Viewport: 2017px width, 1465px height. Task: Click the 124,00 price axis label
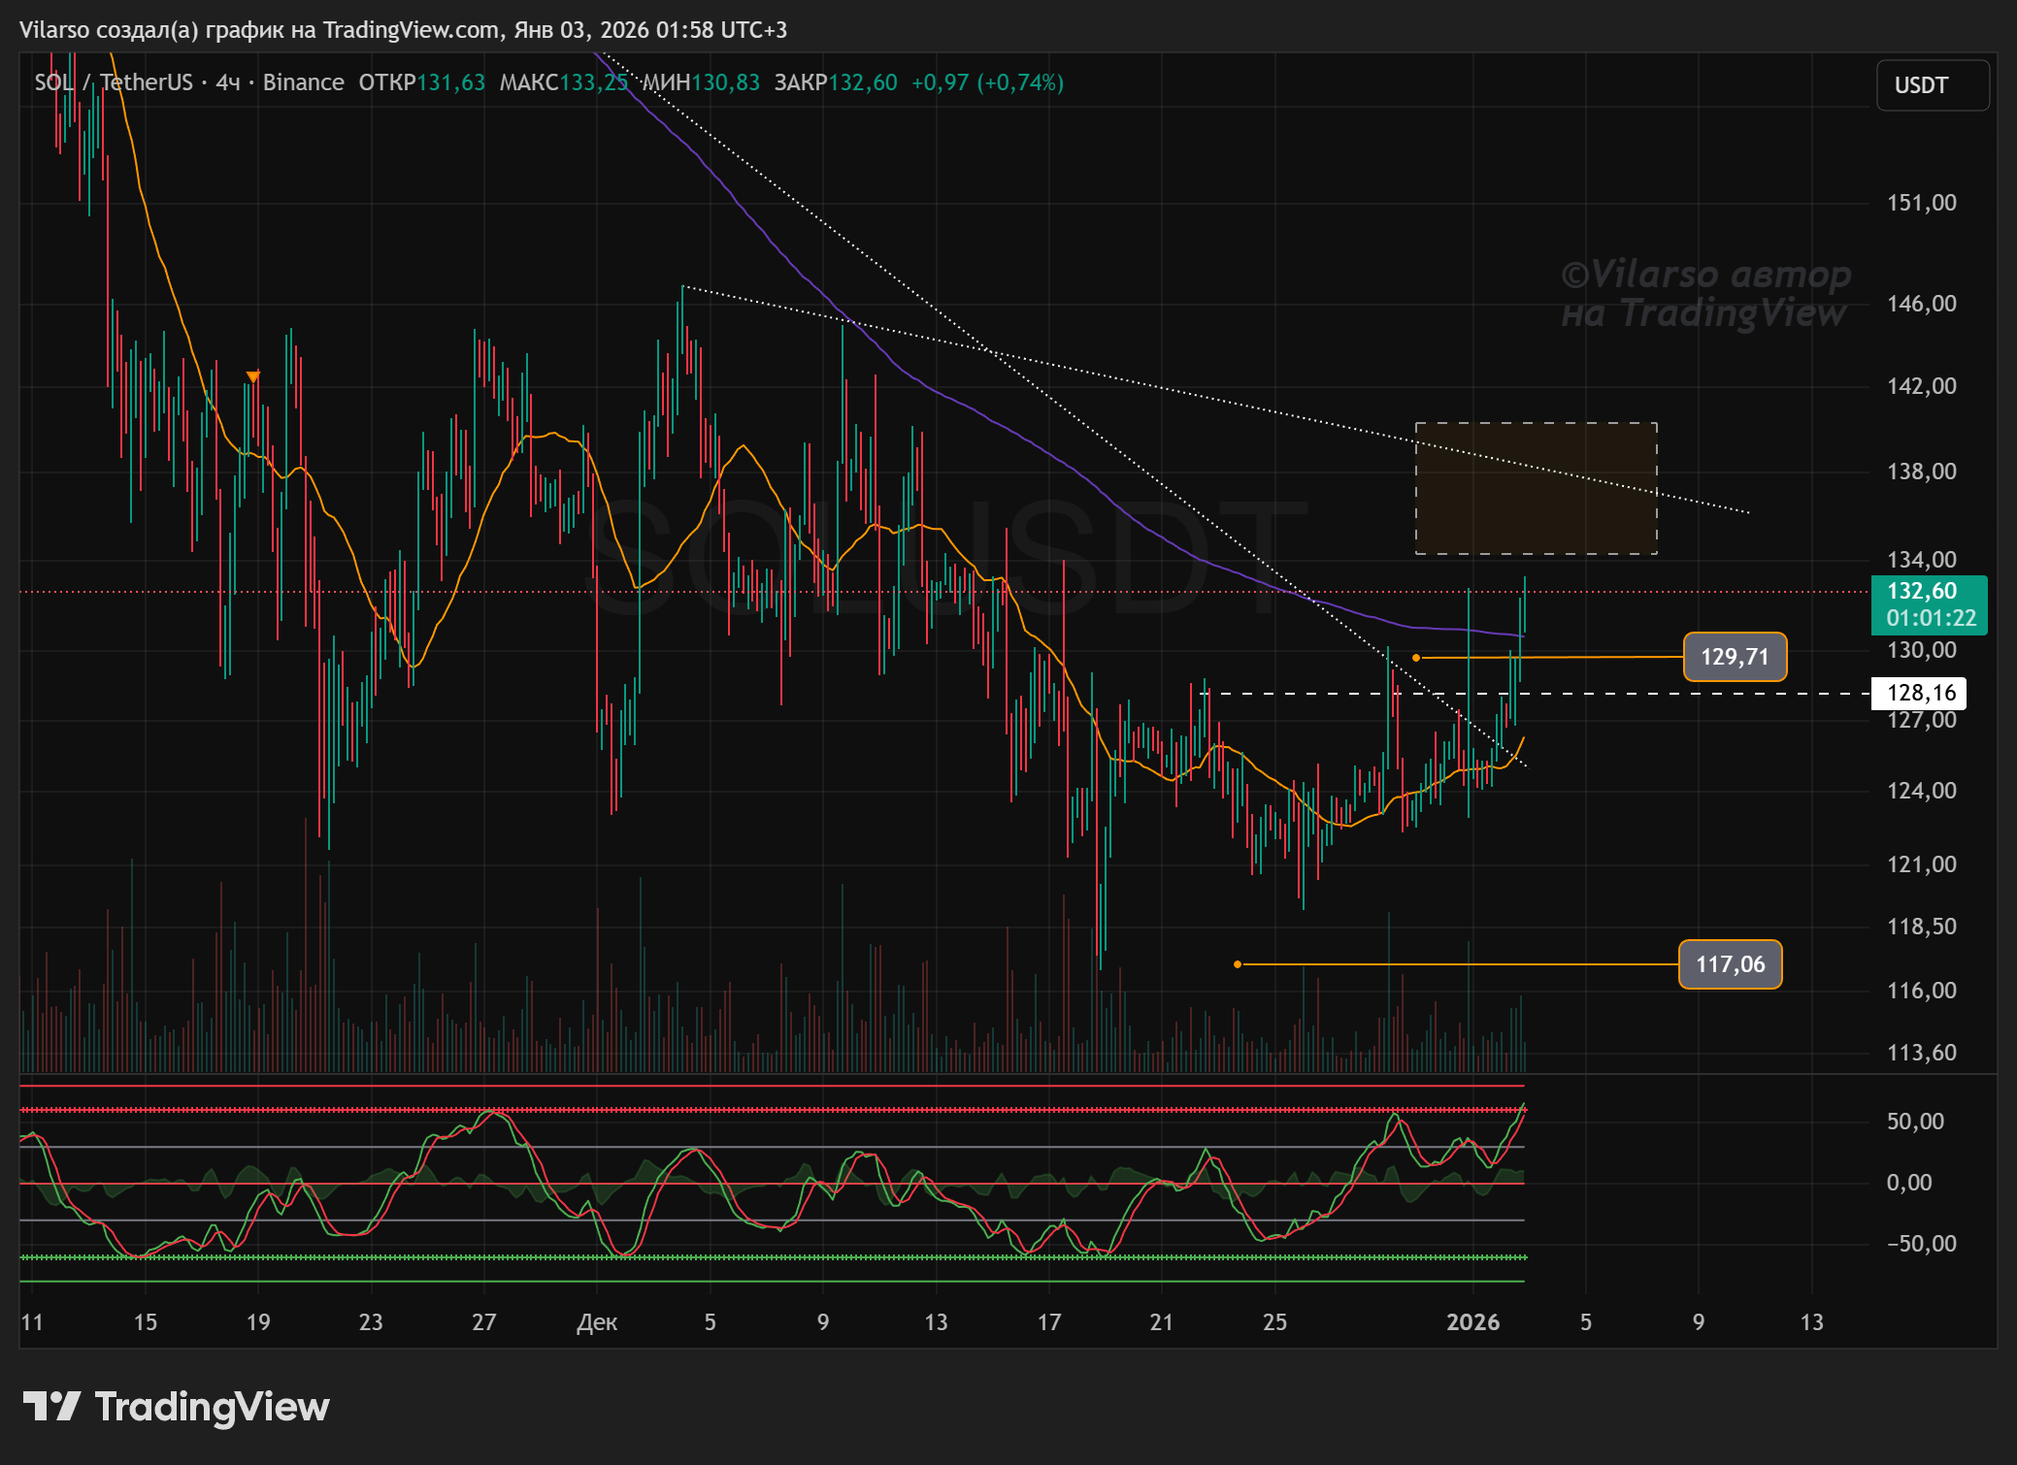(1921, 791)
